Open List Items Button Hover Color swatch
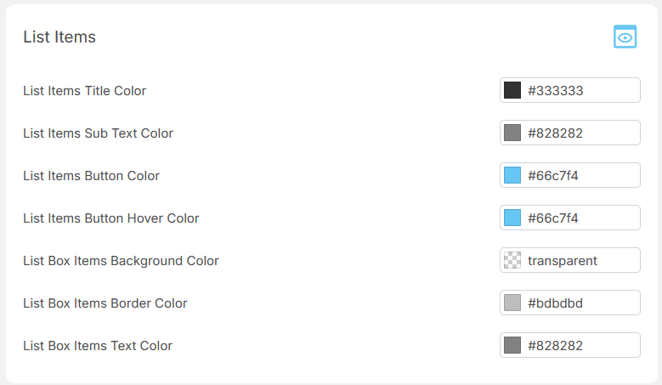The image size is (662, 385). 512,218
